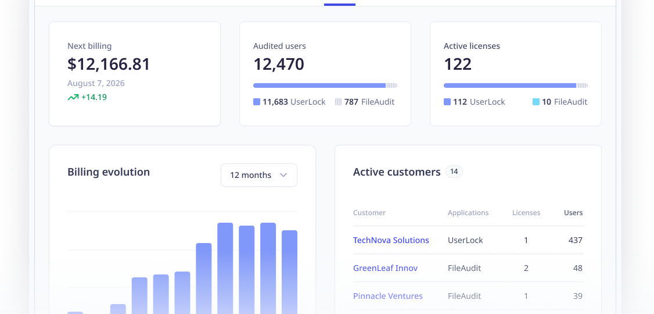Sort table by Licenses column

point(526,213)
